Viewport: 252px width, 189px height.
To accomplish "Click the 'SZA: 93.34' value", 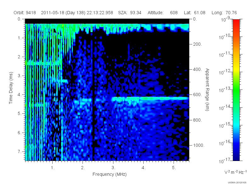I will pos(130,13).
